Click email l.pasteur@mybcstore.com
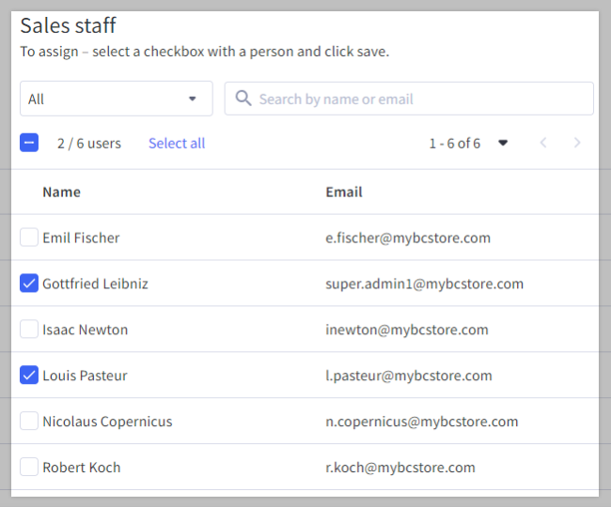This screenshot has width=611, height=507. [x=409, y=376]
